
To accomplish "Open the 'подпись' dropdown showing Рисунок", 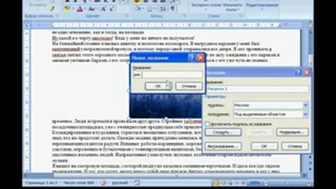I will click(x=306, y=105).
